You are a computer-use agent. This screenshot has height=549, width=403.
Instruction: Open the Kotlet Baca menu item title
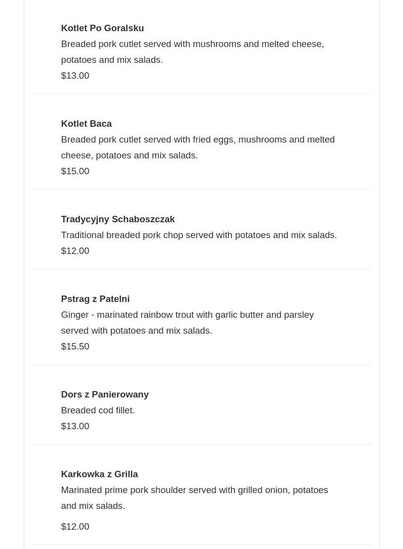pos(86,124)
